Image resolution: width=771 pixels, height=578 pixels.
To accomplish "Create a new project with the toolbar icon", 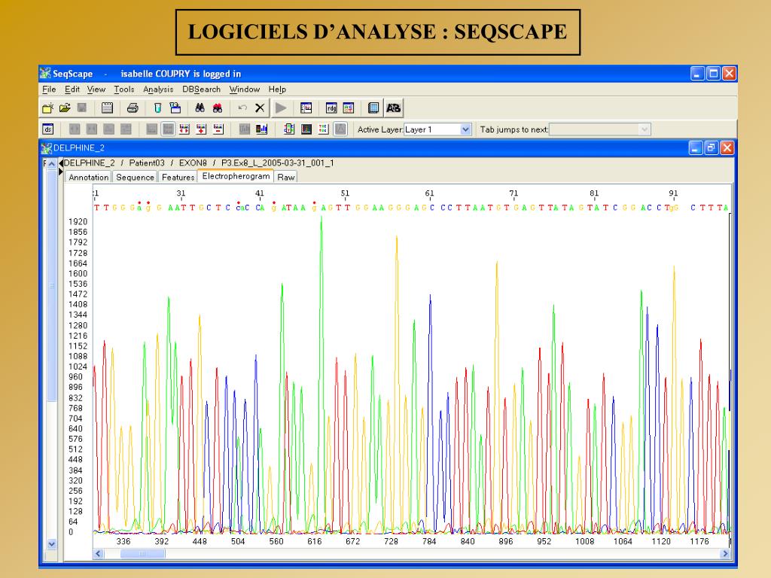I will 47,108.
